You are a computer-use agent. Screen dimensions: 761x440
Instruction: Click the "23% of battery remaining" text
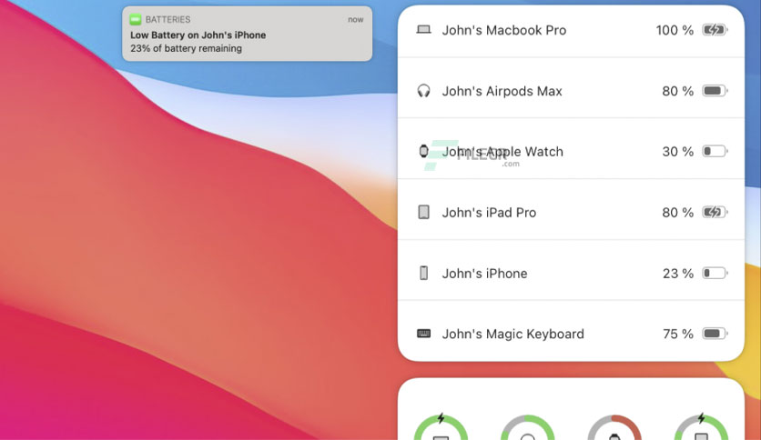coord(186,48)
